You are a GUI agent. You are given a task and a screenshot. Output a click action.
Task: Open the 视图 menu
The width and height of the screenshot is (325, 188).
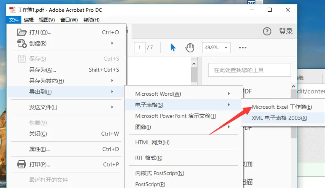point(46,20)
